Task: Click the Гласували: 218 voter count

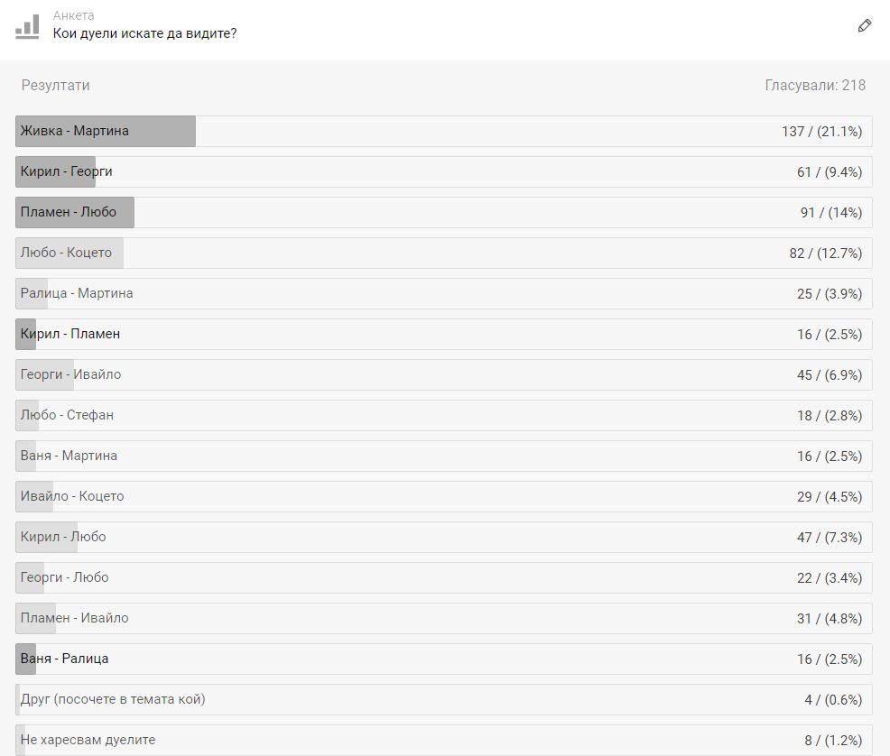Action: click(815, 85)
